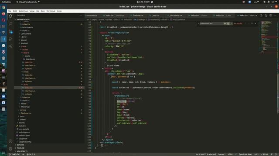
Task: Click errors and warnings status item
Action: click(31, 154)
